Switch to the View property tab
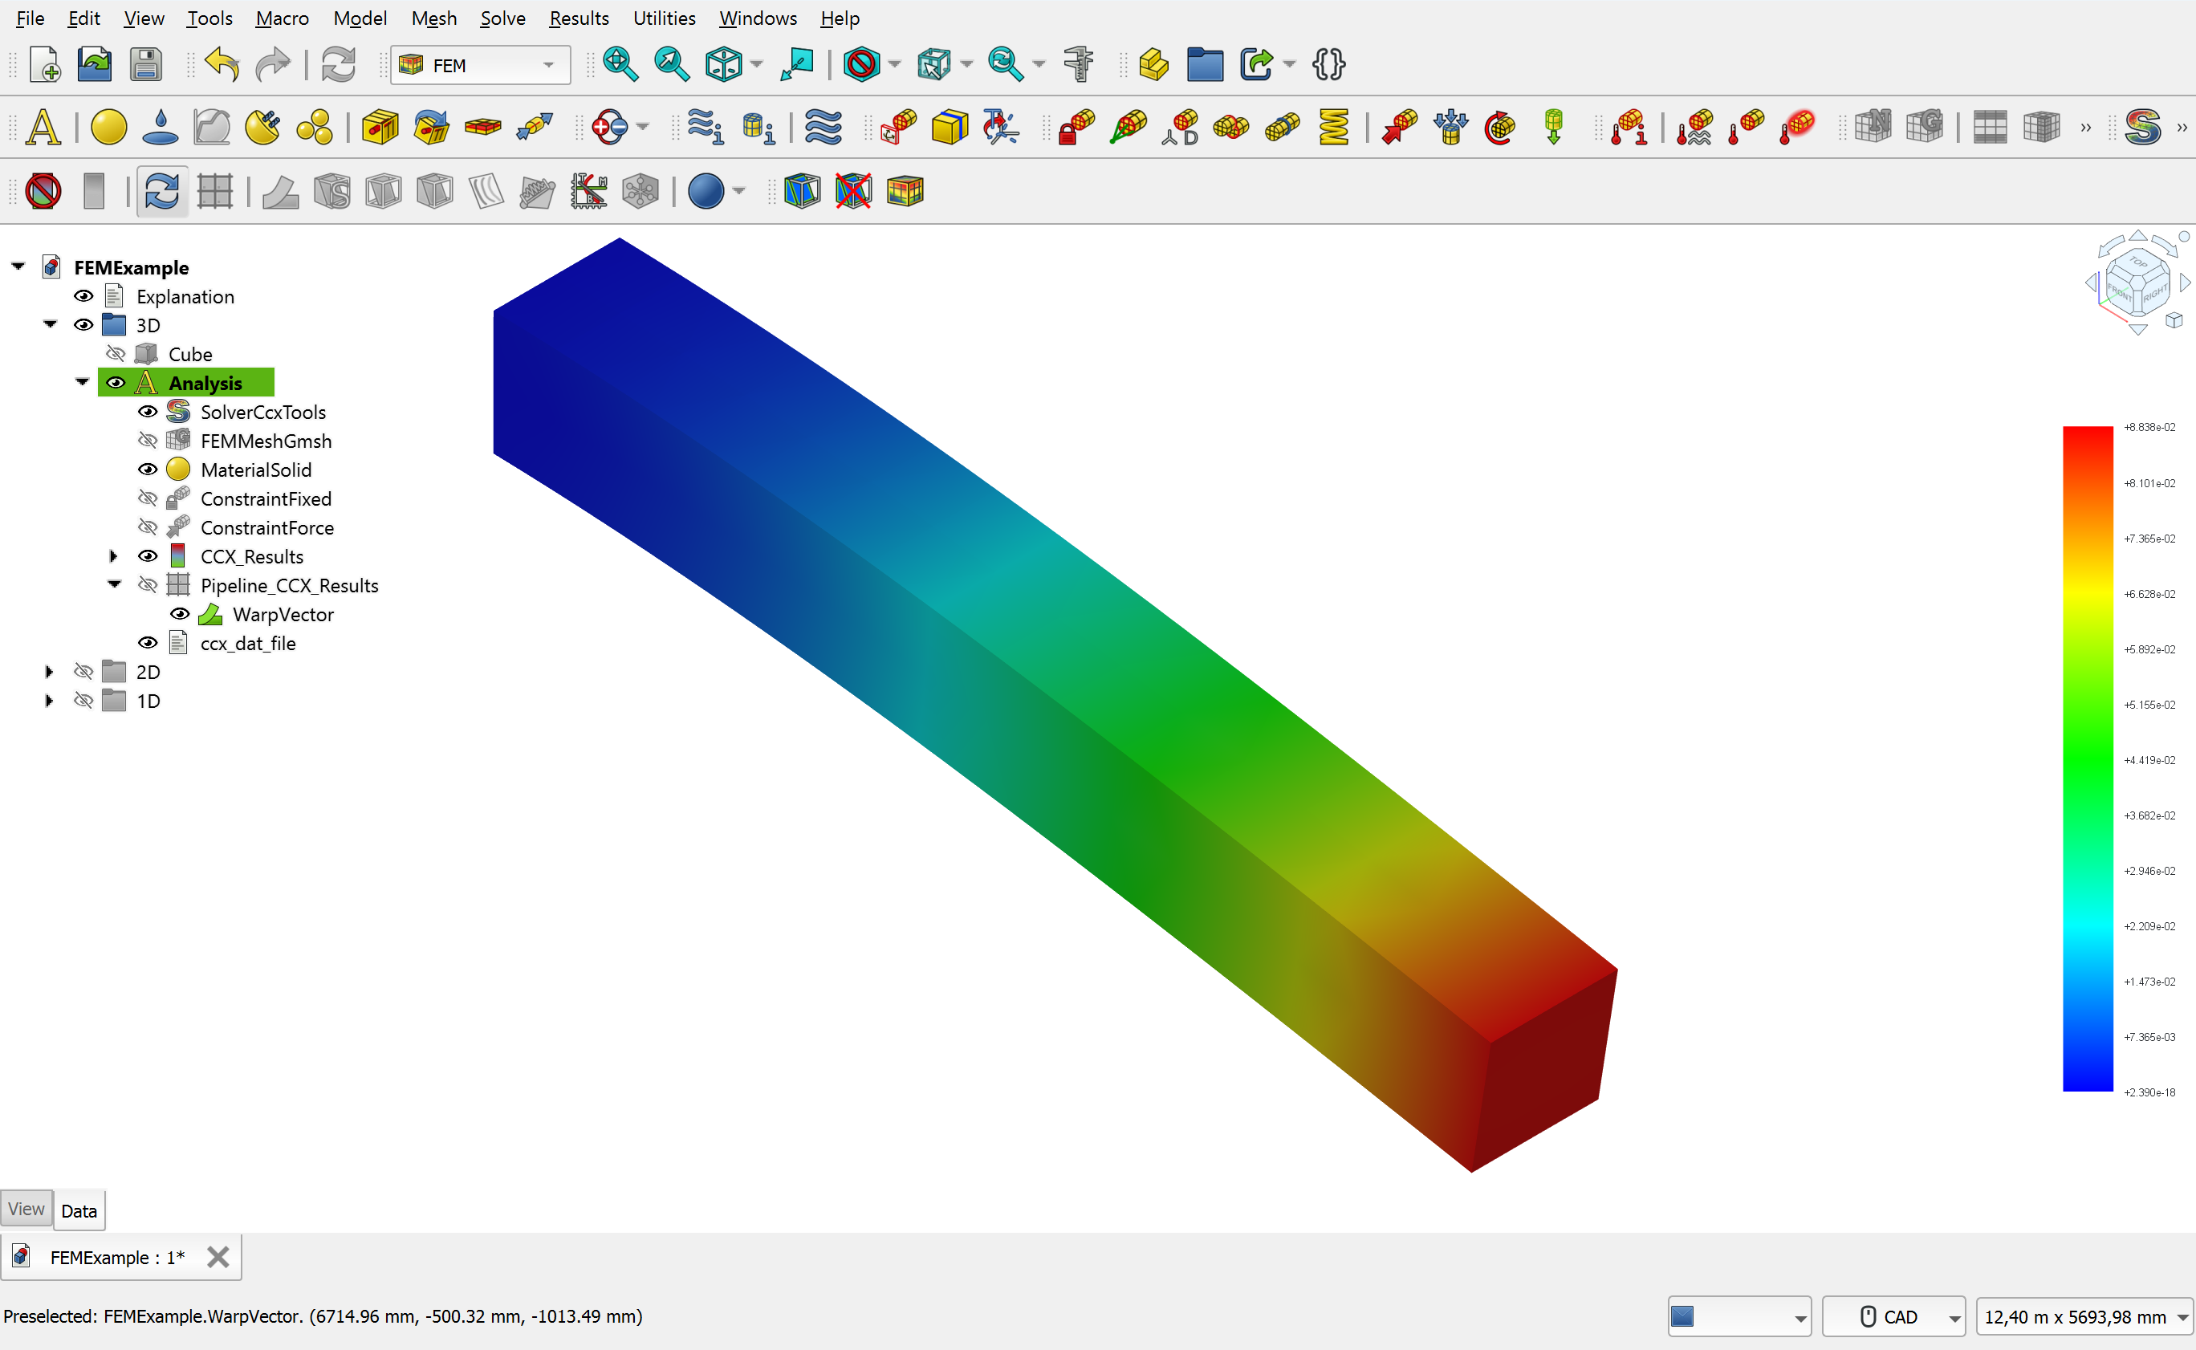2196x1350 pixels. (x=26, y=1209)
